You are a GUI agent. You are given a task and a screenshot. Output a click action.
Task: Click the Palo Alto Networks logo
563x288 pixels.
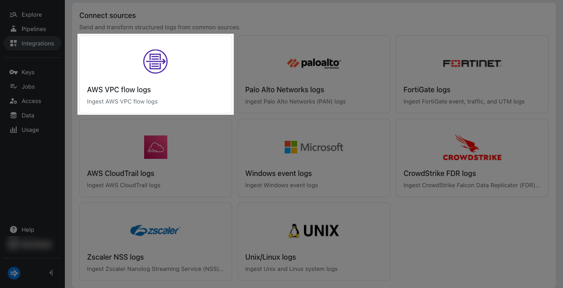coord(313,63)
